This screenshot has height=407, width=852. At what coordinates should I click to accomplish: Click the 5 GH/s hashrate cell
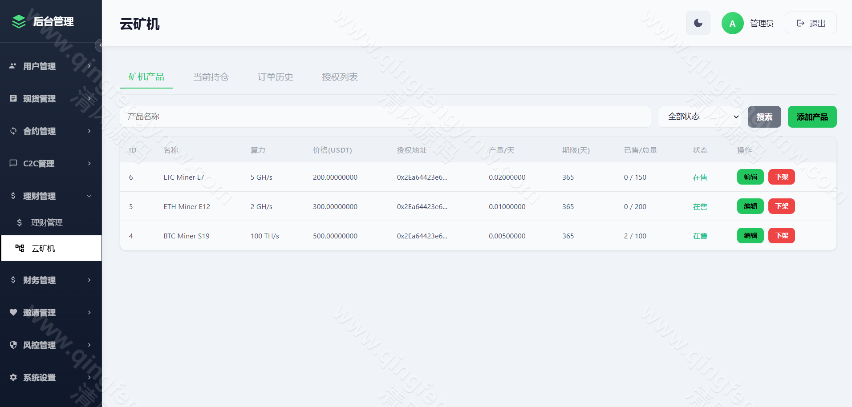(x=261, y=177)
